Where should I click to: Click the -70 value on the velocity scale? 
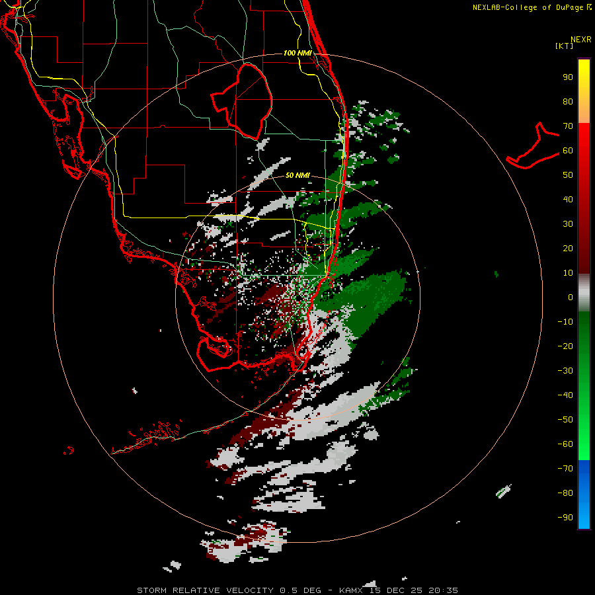click(565, 469)
